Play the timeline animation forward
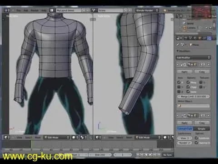Screen dimensions: 218x164 [150, 155]
